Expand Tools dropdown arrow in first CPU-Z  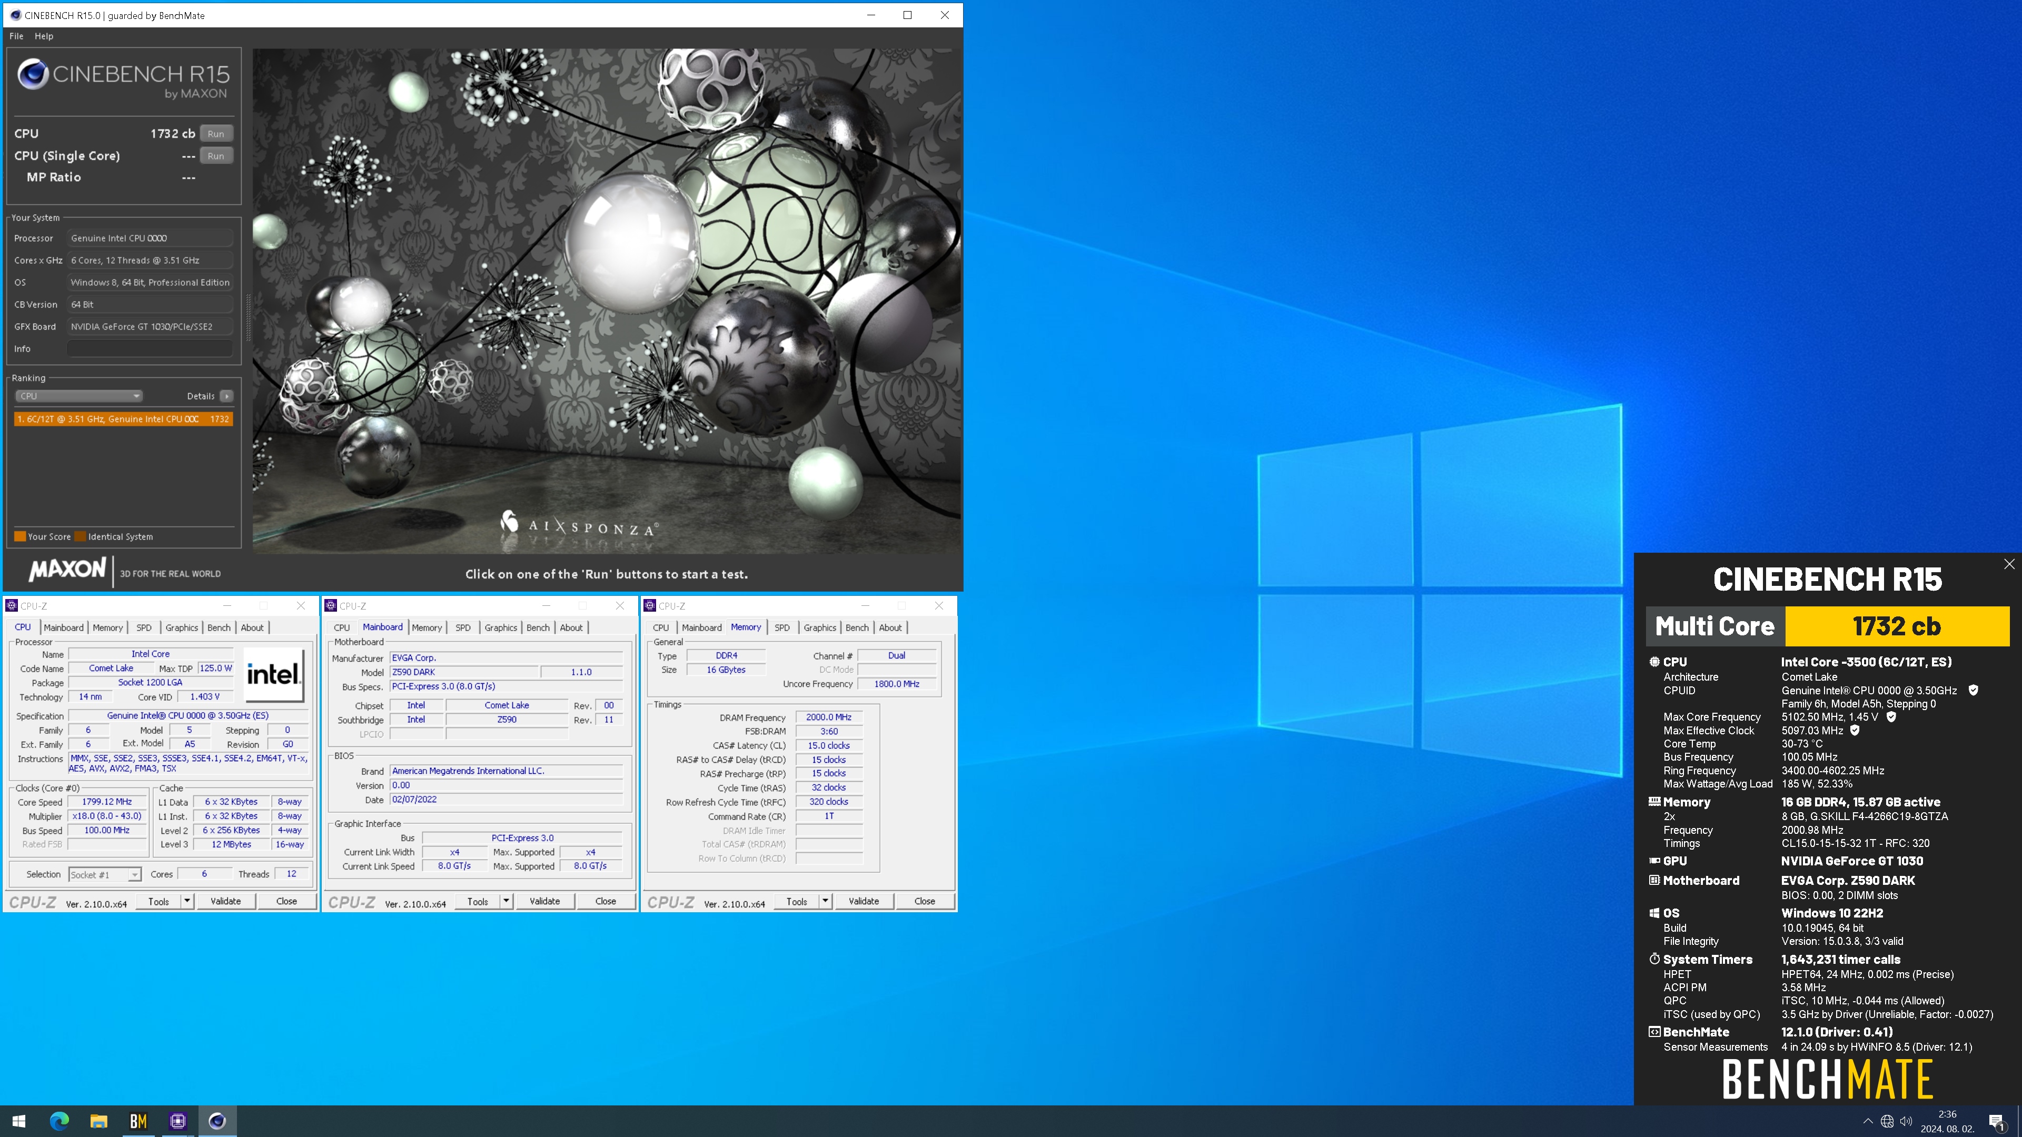(x=187, y=901)
